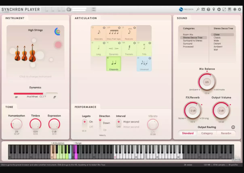Select the Staccato articulation cell

point(98,33)
